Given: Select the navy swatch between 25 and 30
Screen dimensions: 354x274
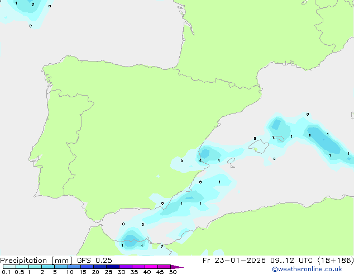Looking at the screenshot, I should click(x=113, y=267).
